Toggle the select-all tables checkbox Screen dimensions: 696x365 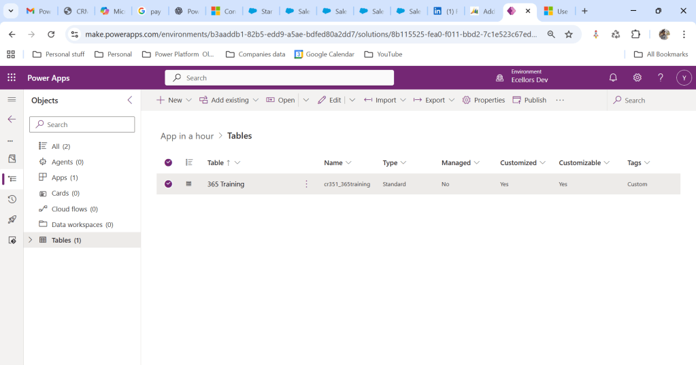click(168, 162)
